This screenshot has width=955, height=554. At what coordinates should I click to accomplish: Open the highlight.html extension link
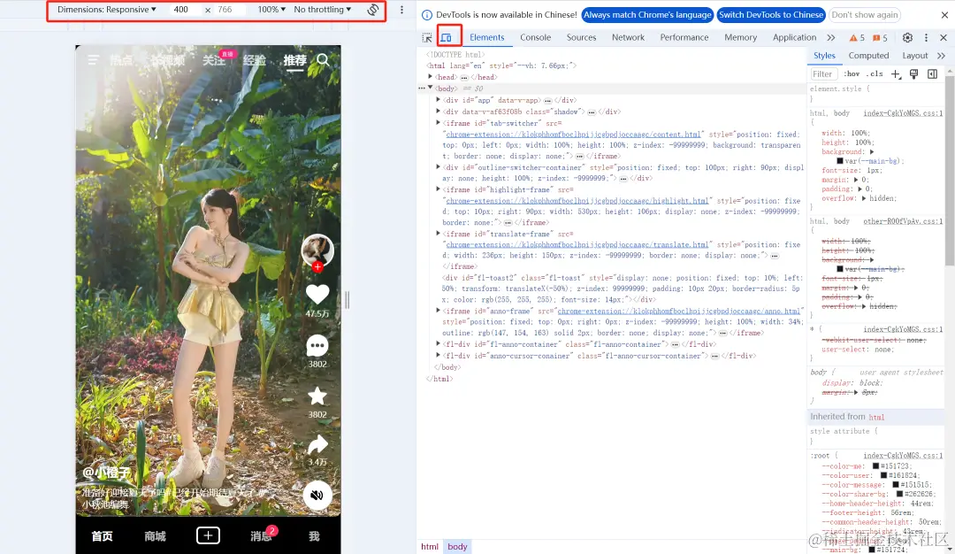tap(577, 201)
